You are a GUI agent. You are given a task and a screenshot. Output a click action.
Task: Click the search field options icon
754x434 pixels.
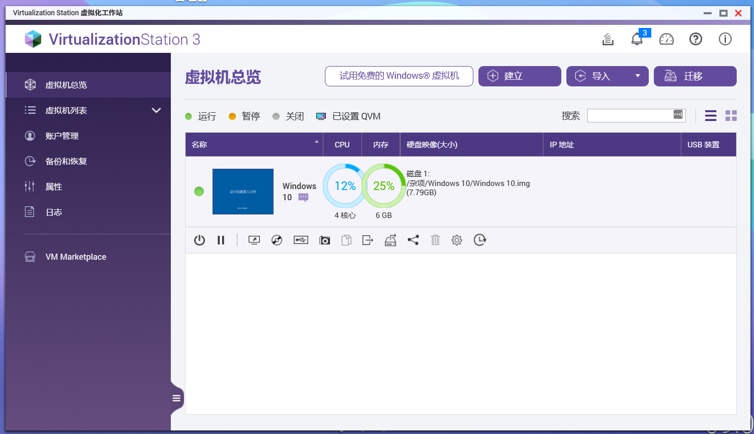[678, 115]
